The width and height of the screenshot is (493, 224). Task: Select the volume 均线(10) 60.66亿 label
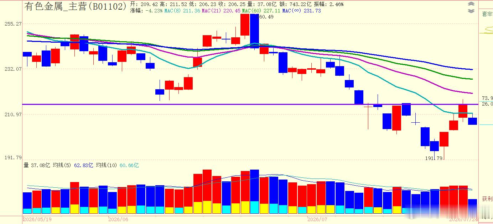tap(117, 165)
